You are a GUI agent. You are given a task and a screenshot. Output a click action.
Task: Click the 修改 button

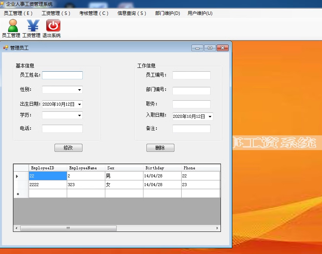(x=68, y=148)
